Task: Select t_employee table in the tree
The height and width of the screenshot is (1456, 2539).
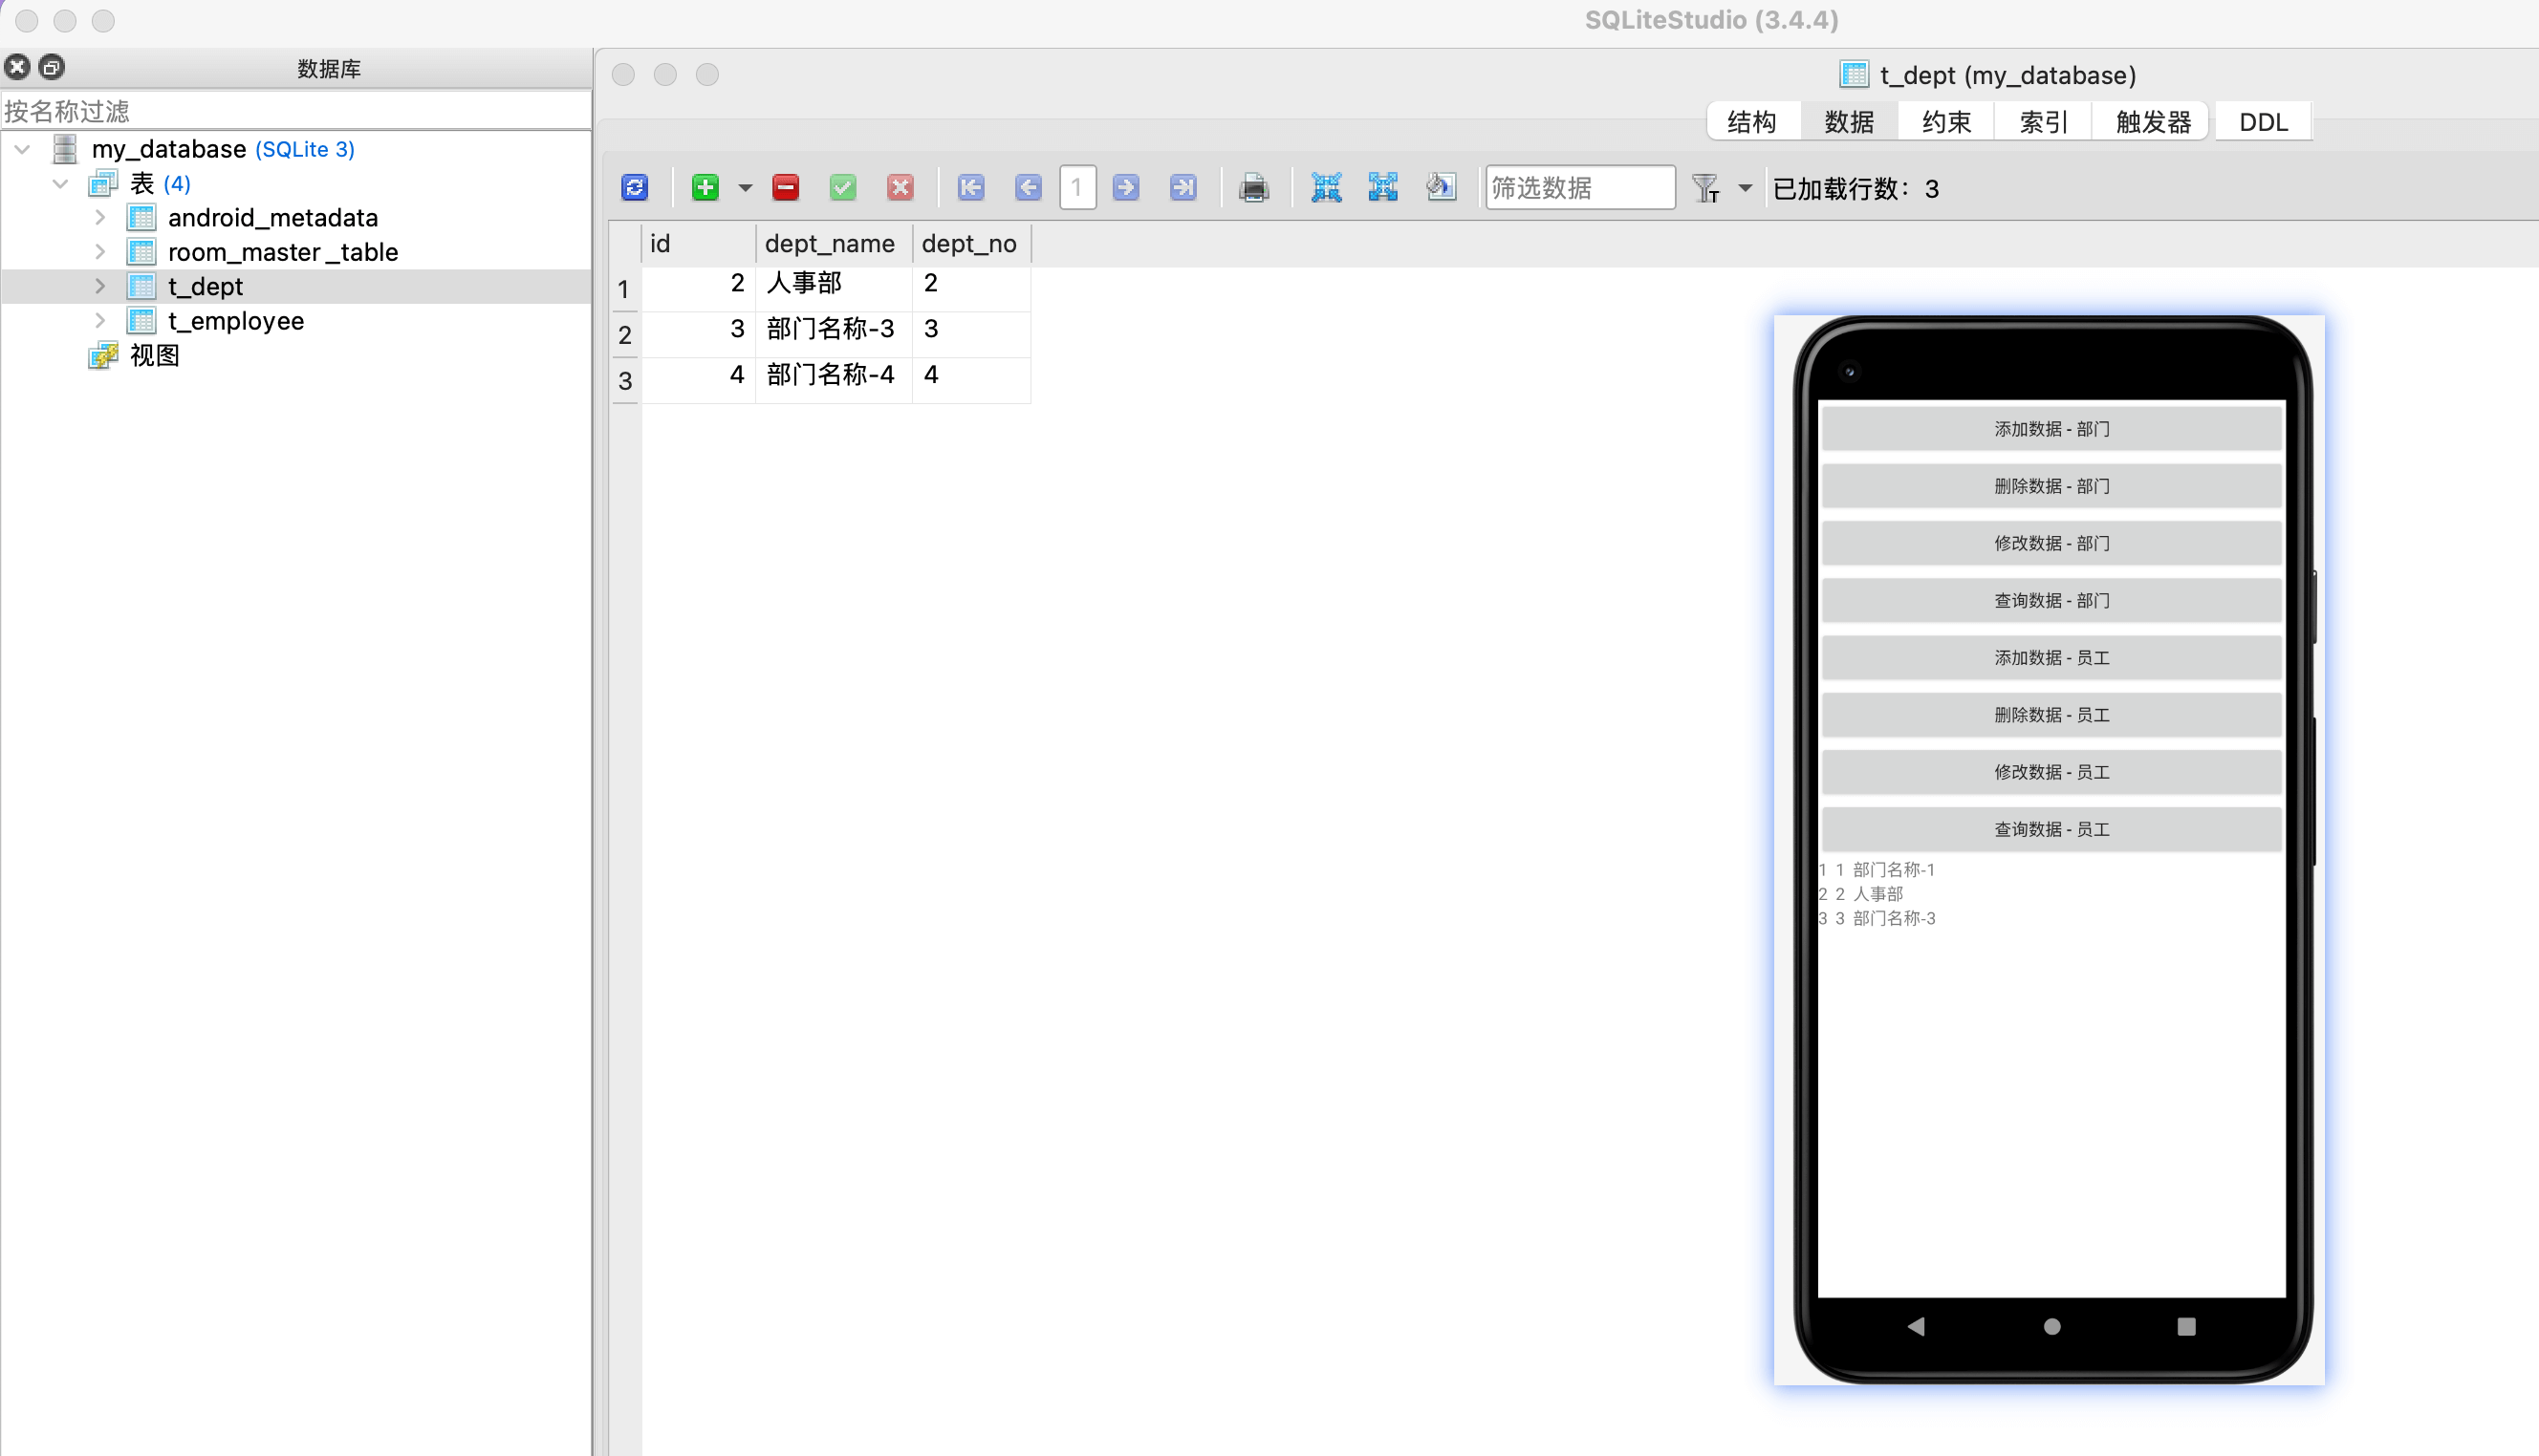Action: pos(235,320)
